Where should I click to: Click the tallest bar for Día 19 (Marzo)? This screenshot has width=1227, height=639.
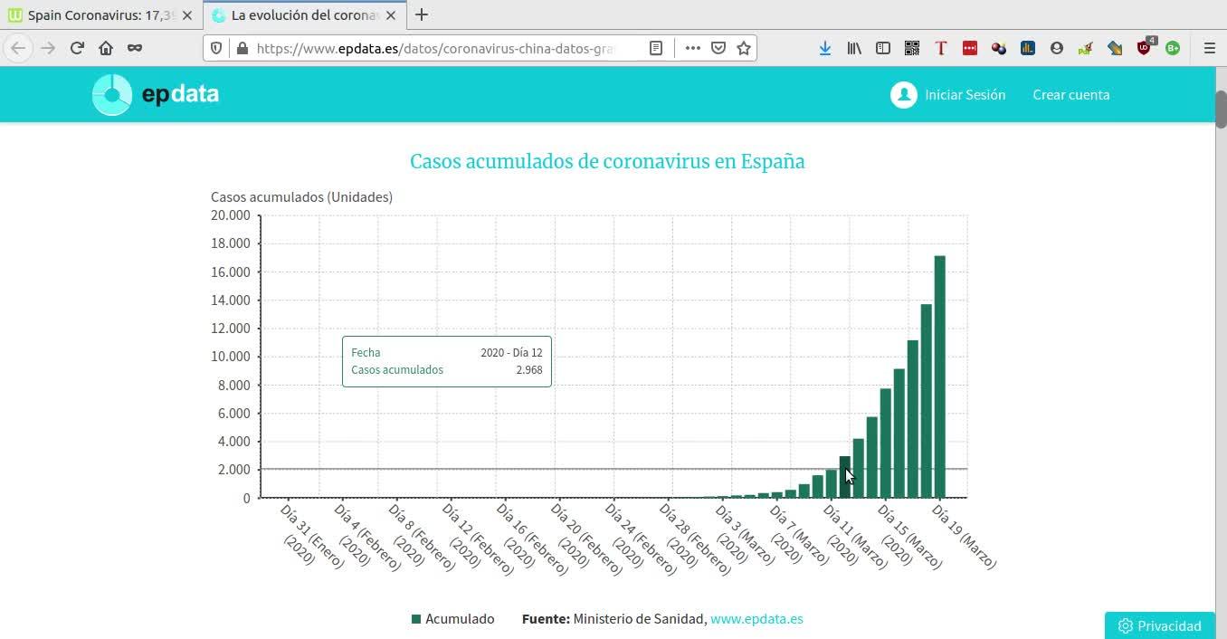[939, 377]
